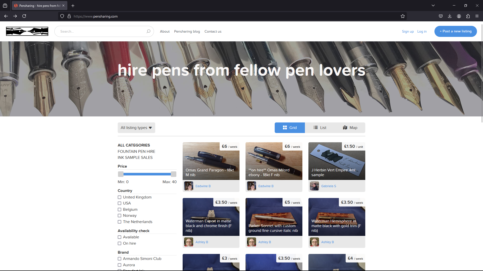
Task: Click the search magnifier icon
Action: pyautogui.click(x=148, y=31)
